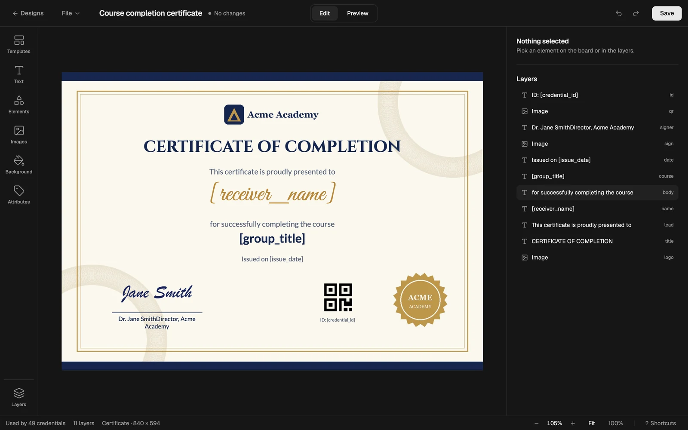Switch to Edit mode tab
The image size is (688, 430).
click(x=325, y=13)
